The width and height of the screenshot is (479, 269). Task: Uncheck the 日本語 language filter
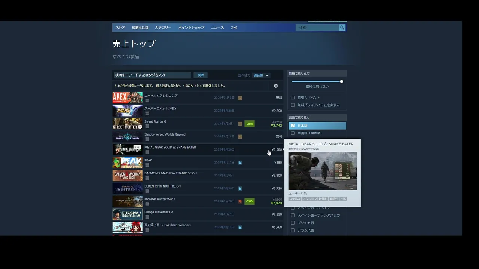pos(293,126)
